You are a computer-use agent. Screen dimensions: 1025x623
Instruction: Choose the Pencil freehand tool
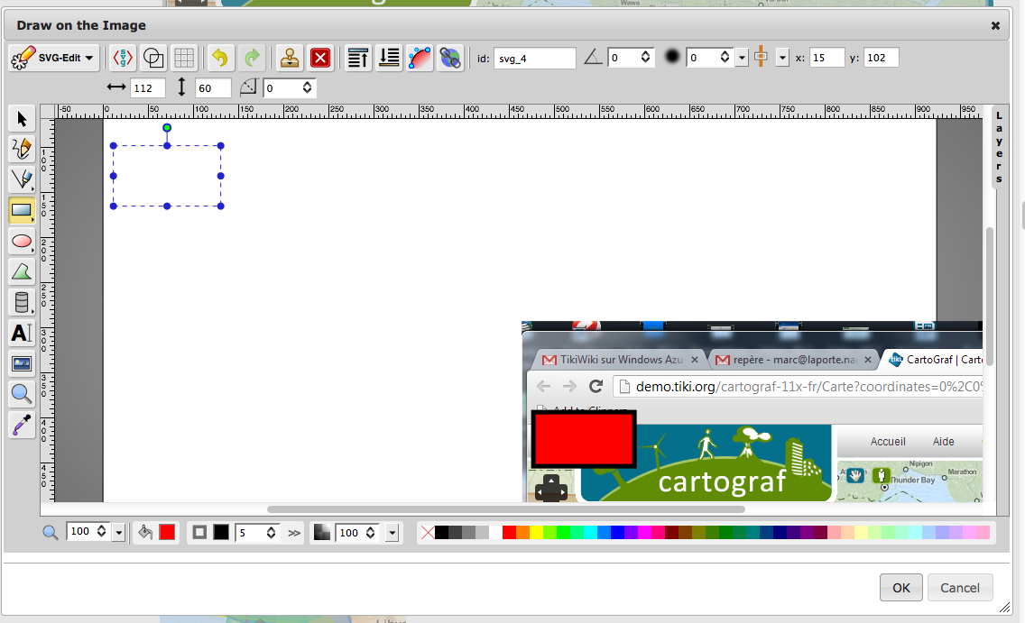click(x=22, y=149)
